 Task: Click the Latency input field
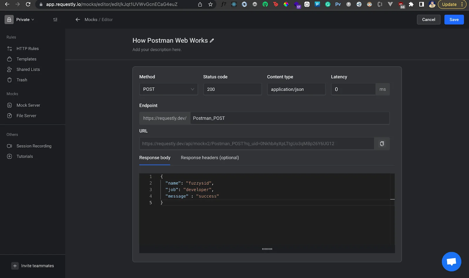tap(353, 89)
